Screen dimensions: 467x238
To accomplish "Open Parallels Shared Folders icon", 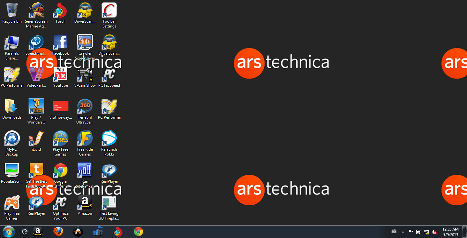I will [x=12, y=48].
